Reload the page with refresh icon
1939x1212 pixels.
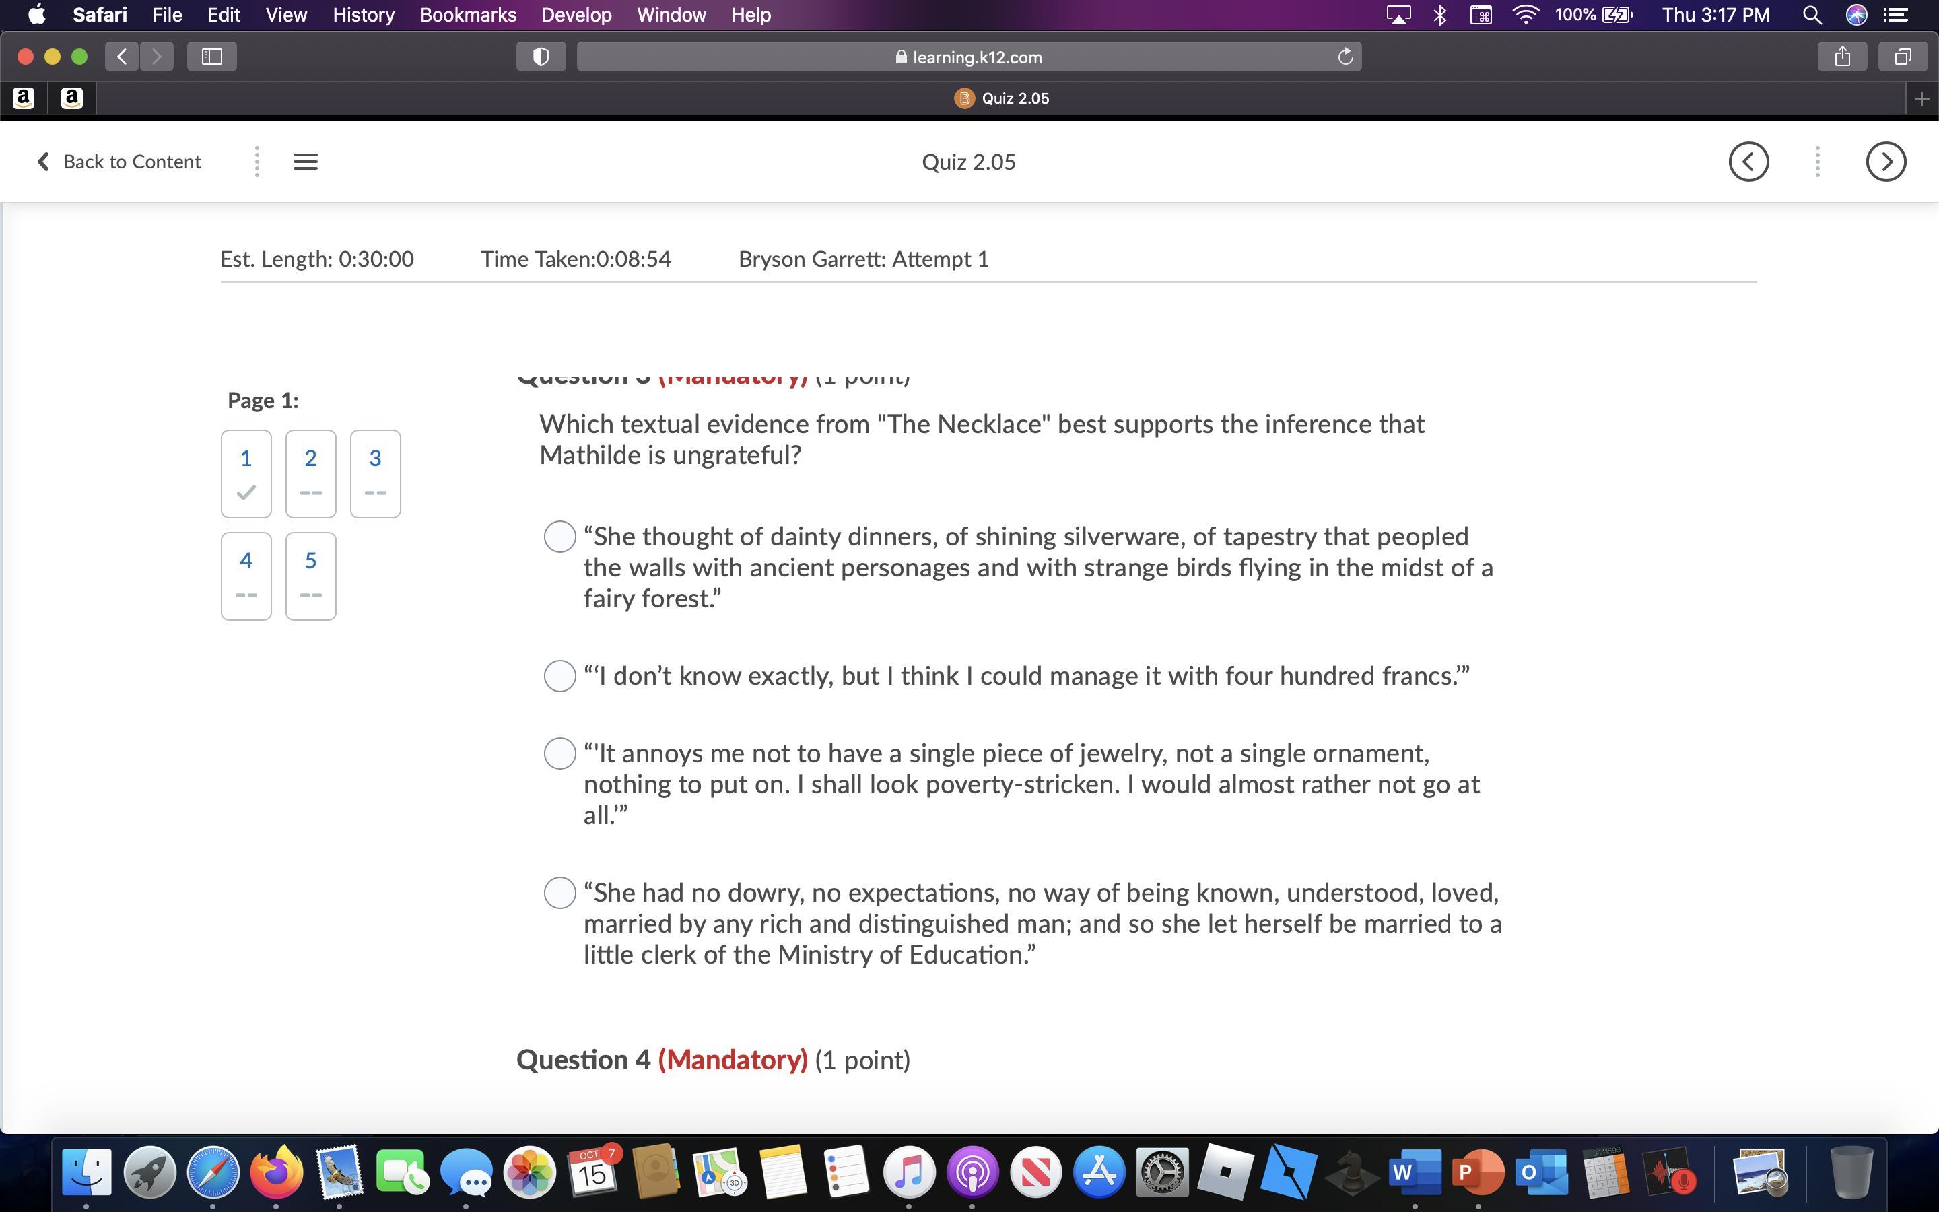[x=1345, y=56]
